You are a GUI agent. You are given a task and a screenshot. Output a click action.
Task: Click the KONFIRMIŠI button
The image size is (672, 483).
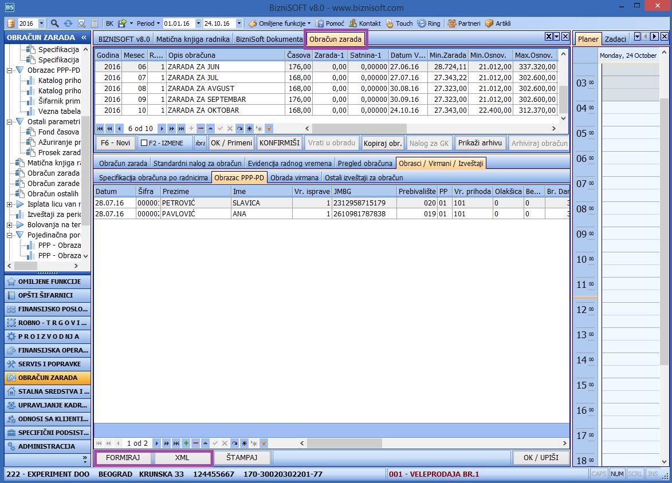[x=280, y=143]
